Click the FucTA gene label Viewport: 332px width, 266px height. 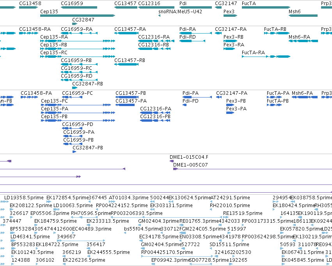click(249, 4)
